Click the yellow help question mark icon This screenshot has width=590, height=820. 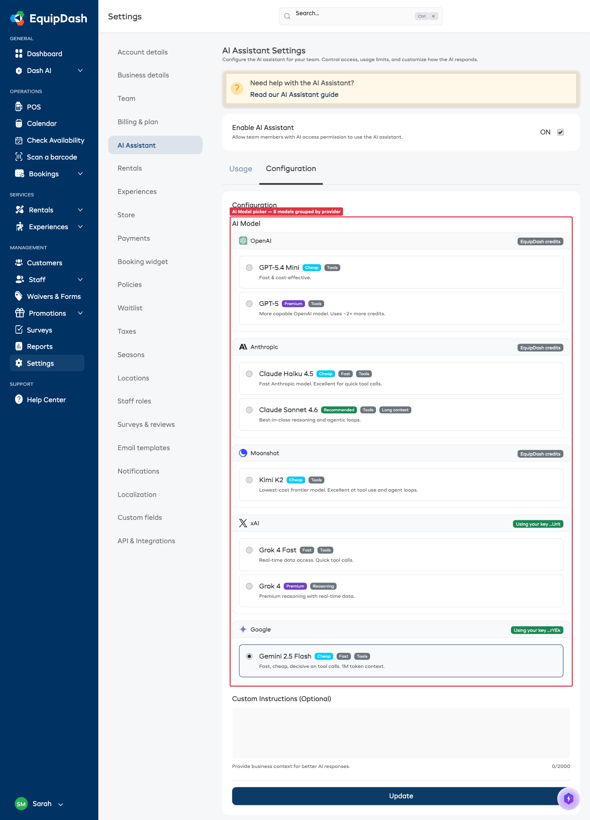pyautogui.click(x=237, y=89)
